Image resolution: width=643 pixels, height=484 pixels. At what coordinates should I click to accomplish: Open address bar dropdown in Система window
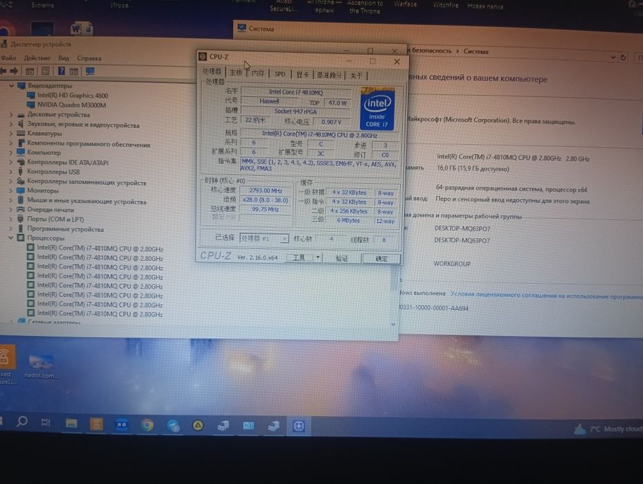[613, 57]
